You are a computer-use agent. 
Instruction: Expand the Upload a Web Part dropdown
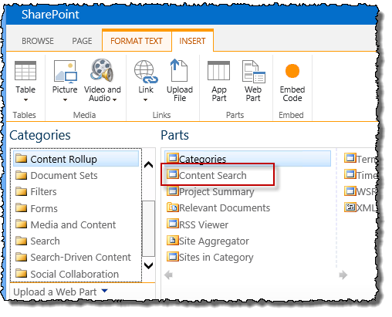coord(104,291)
